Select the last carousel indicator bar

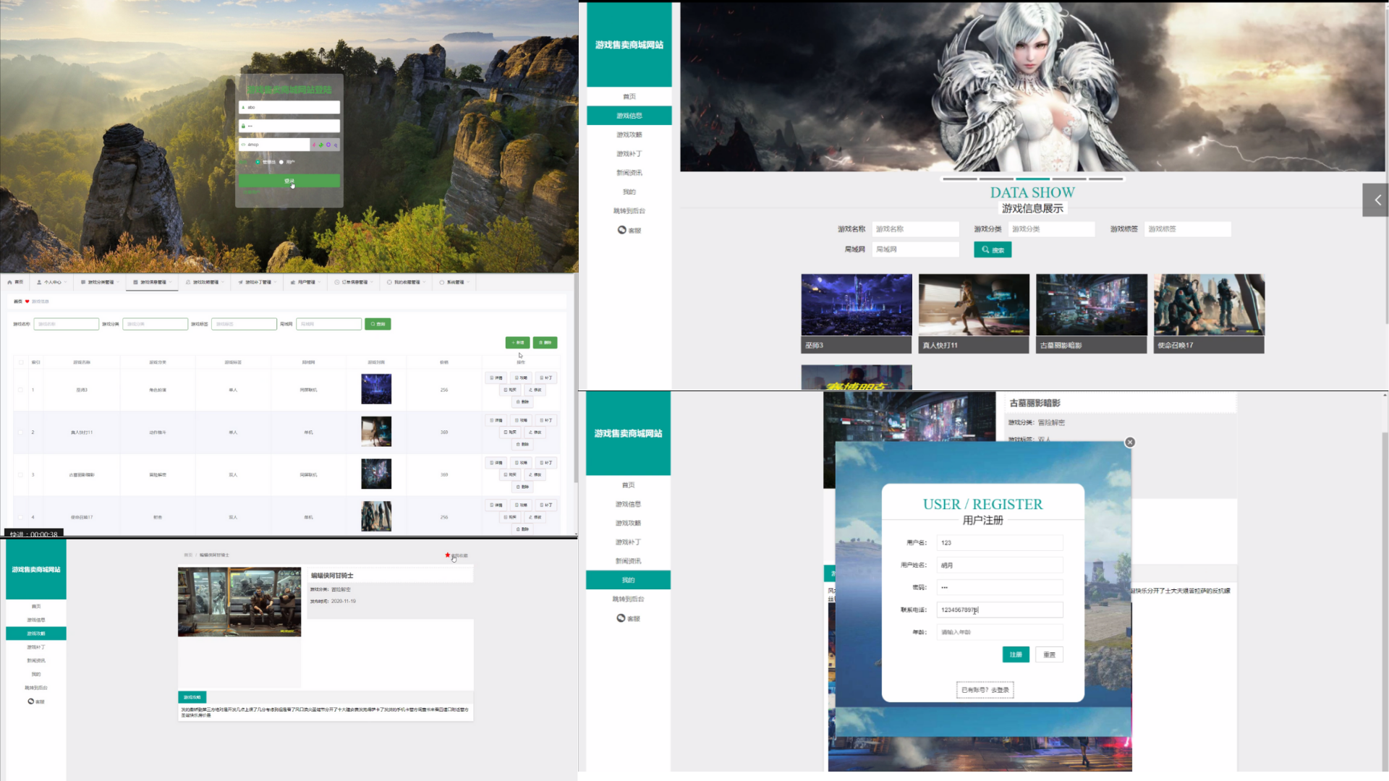pyautogui.click(x=1105, y=179)
